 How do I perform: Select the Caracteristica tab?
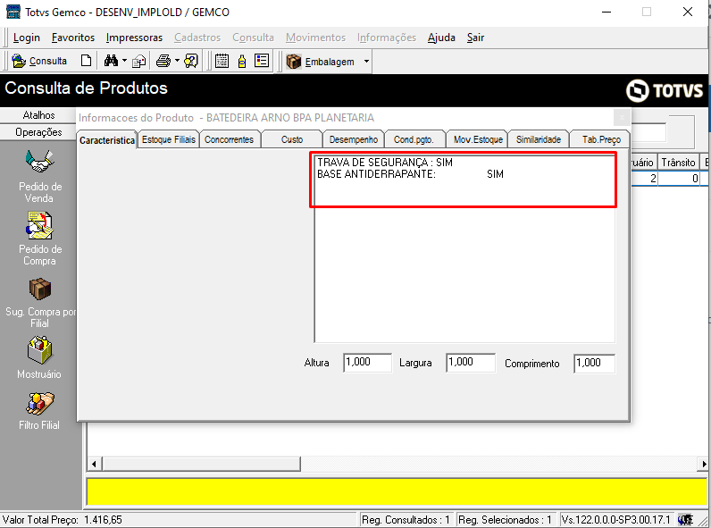[107, 140]
